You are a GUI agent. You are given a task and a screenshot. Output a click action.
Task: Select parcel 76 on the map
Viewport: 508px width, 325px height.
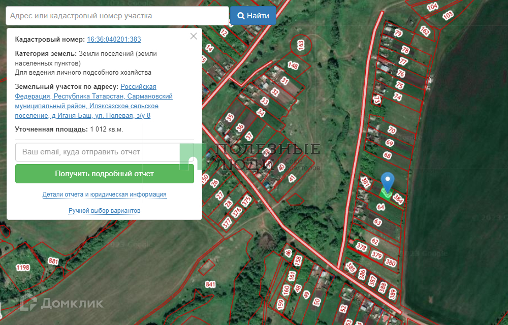point(401,74)
